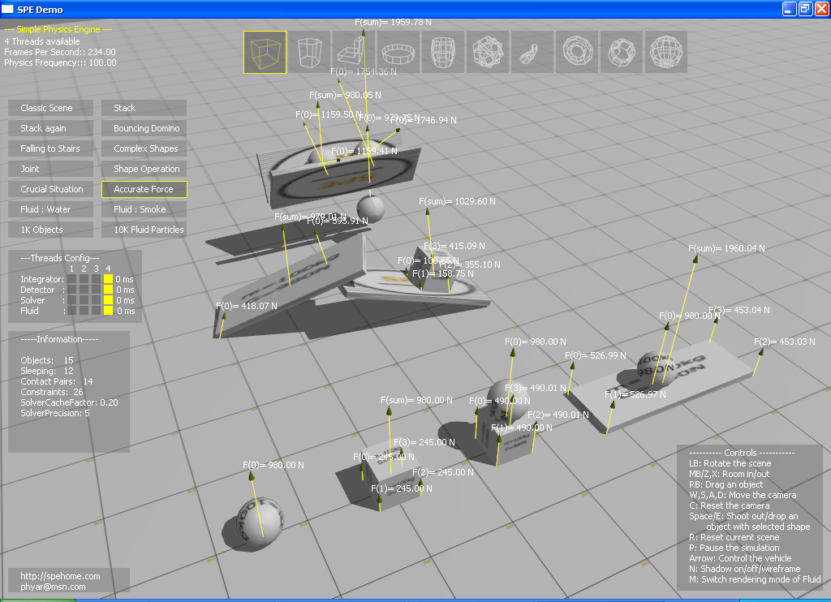The image size is (831, 602).
Task: Set Solver to 3 threads
Action: 96,300
